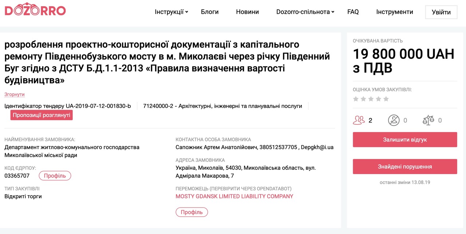This screenshot has height=234, width=466.
Task: Collapse the title using Згорнути
Action: pos(15,94)
